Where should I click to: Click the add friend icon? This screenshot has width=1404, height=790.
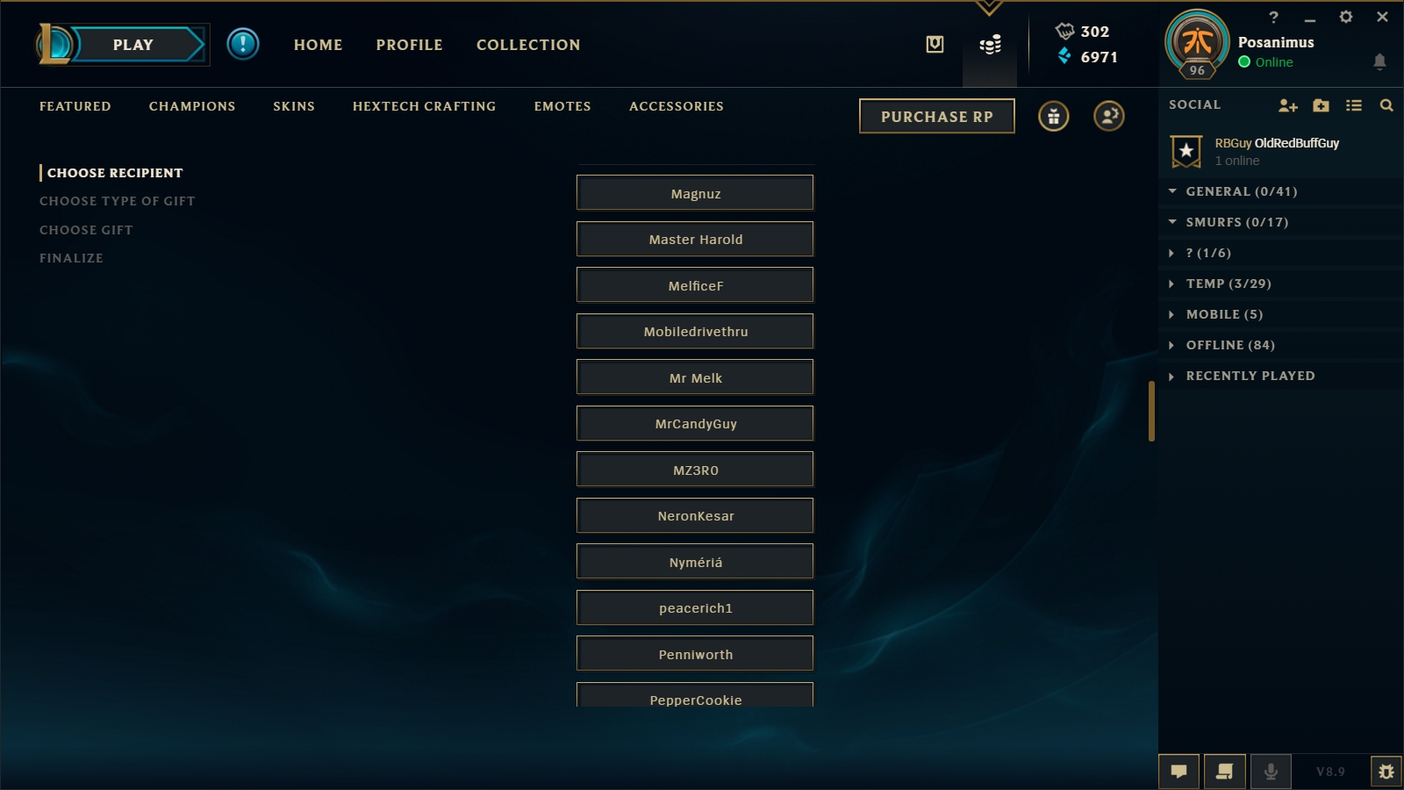[x=1287, y=105]
